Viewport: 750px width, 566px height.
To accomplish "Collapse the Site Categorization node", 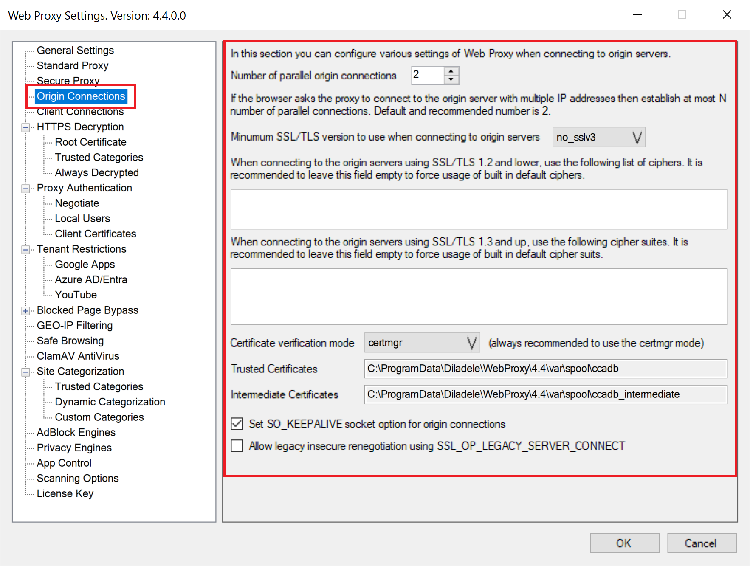I will pos(26,372).
